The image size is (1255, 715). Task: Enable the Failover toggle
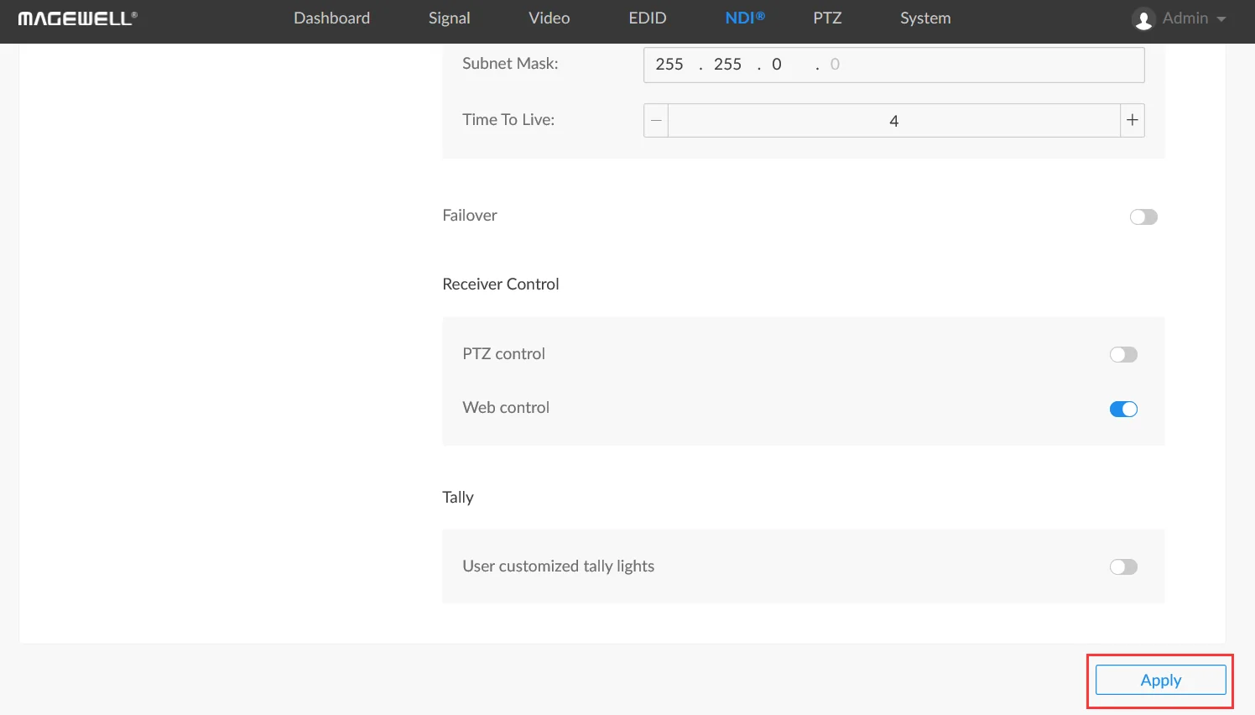(1143, 217)
